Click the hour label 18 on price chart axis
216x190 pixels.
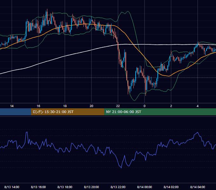(65, 106)
